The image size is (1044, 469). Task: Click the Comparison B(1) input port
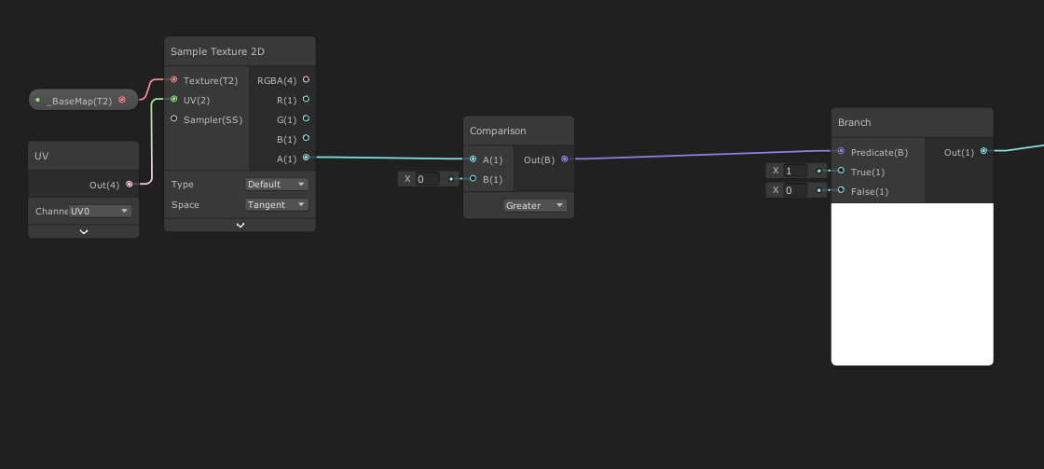pos(473,178)
